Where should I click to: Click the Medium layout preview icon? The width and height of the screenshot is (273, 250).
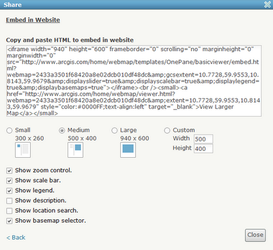click(x=75, y=150)
